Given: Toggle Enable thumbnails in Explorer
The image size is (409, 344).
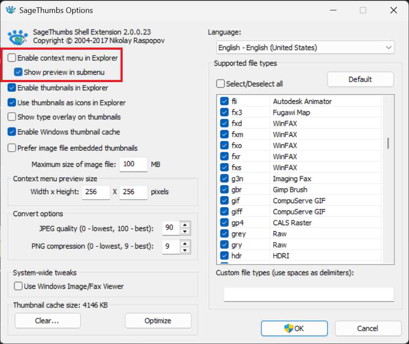Looking at the screenshot, I should (x=12, y=88).
